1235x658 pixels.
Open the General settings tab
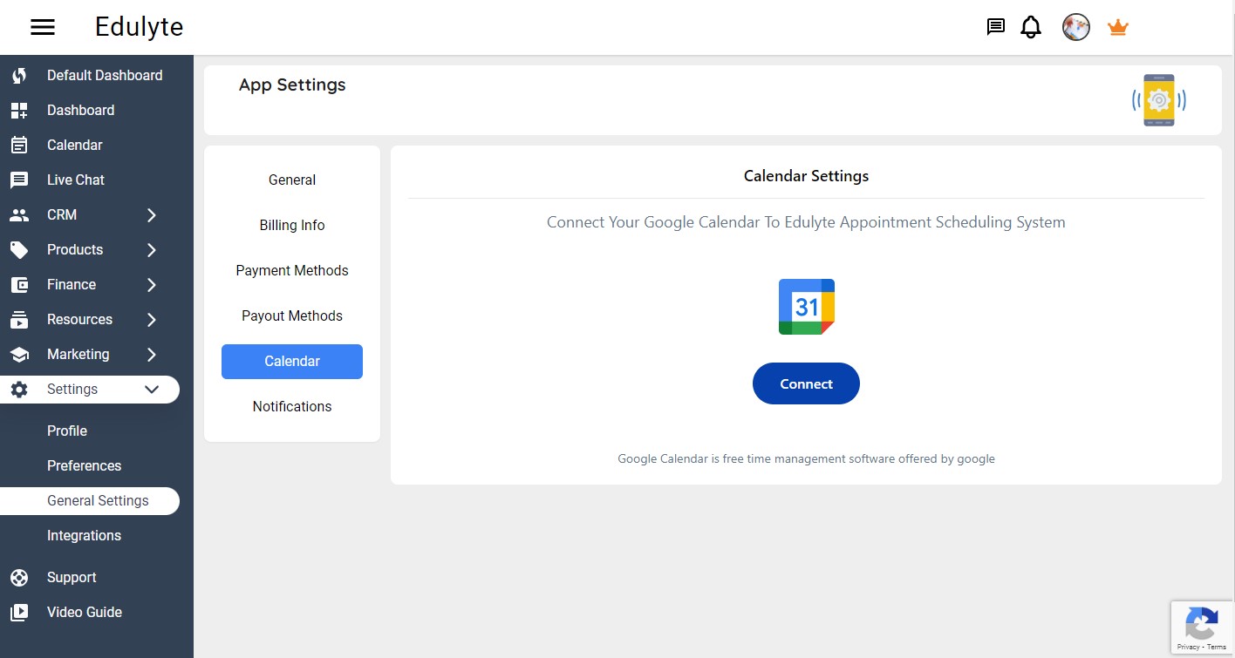pyautogui.click(x=292, y=180)
